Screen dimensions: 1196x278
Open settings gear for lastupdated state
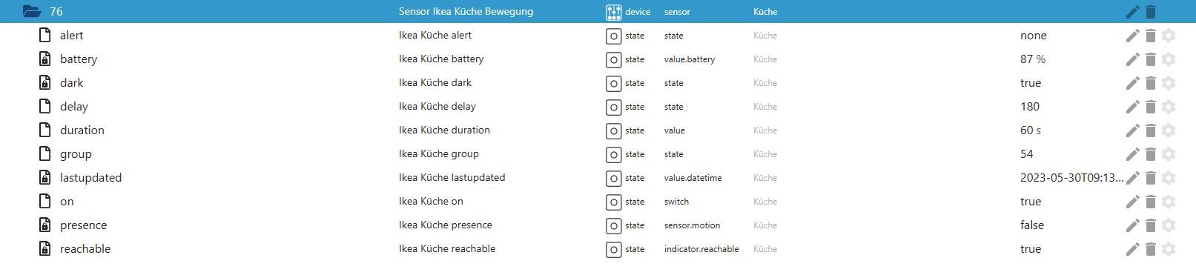click(x=1169, y=178)
